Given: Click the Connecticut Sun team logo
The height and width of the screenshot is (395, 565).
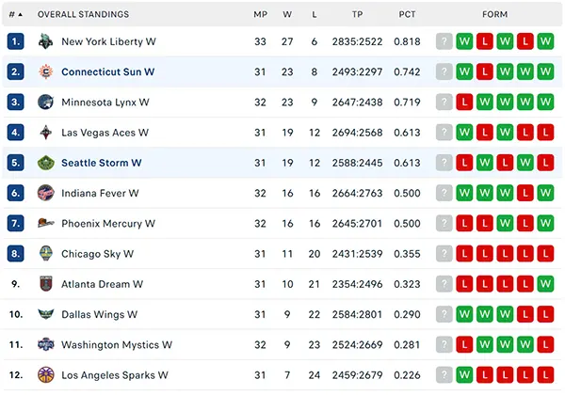Looking at the screenshot, I should [46, 71].
